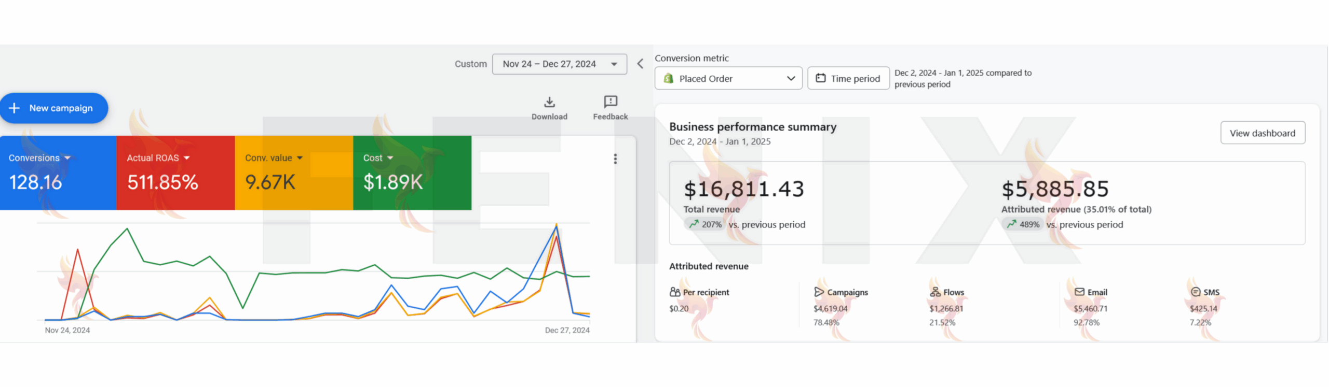Click the SMS chat bubble icon
This screenshot has height=387, width=1329.
(x=1195, y=292)
